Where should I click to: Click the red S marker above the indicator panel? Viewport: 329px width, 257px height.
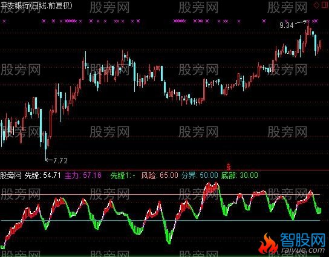(x=229, y=168)
